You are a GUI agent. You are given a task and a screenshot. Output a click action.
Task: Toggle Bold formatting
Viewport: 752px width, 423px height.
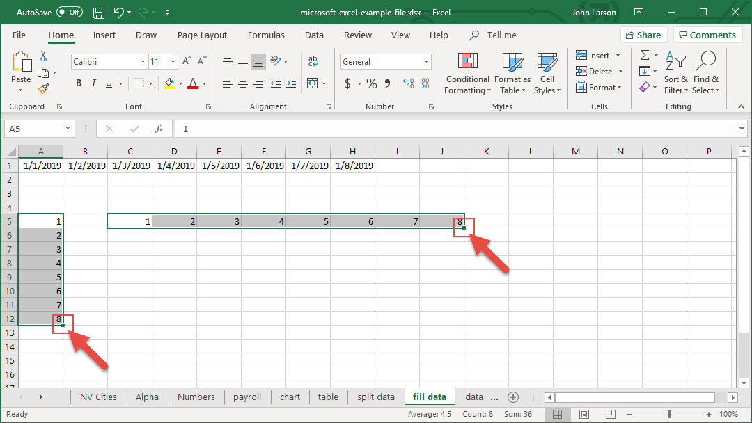79,83
